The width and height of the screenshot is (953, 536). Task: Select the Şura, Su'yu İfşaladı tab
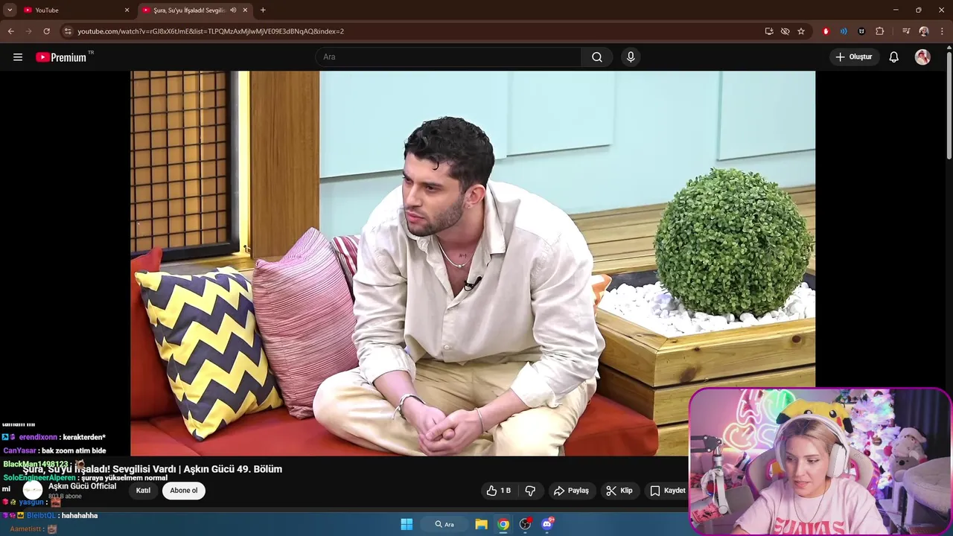[190, 10]
